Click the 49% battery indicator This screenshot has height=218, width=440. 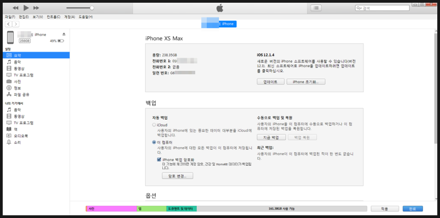(57, 41)
